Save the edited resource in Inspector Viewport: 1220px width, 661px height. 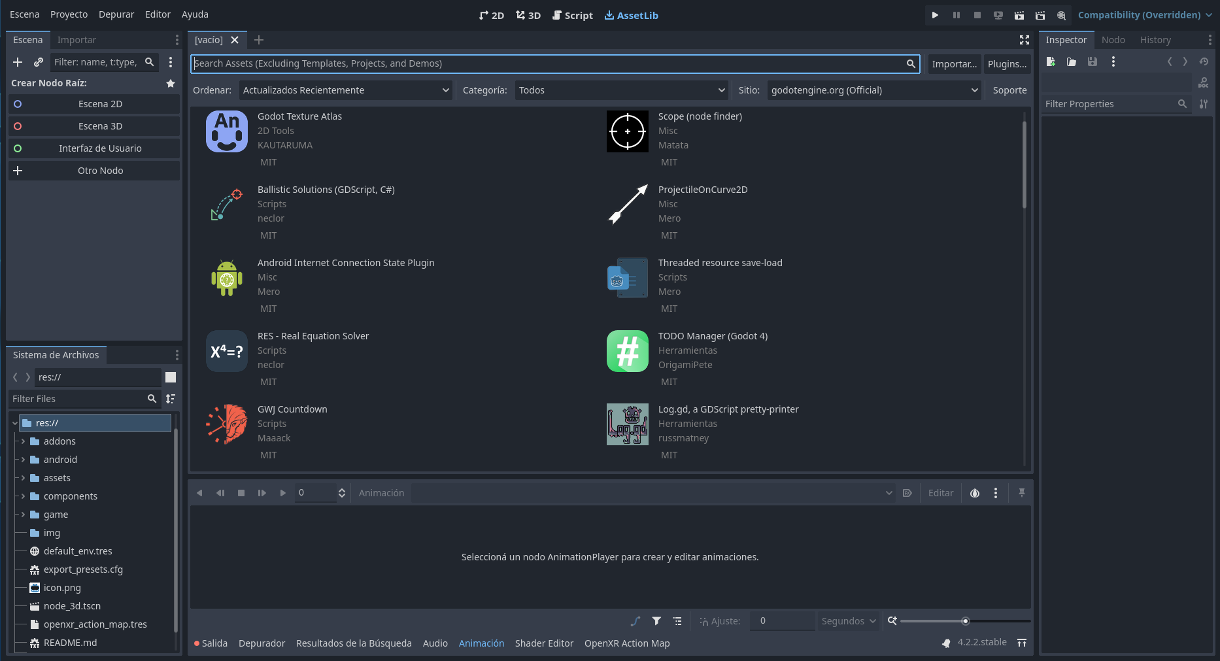[1093, 61]
